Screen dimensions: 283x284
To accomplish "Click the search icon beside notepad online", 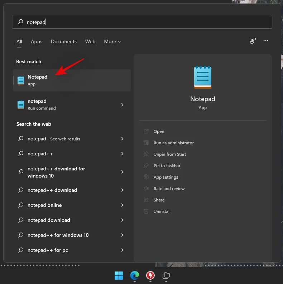I will 21,205.
